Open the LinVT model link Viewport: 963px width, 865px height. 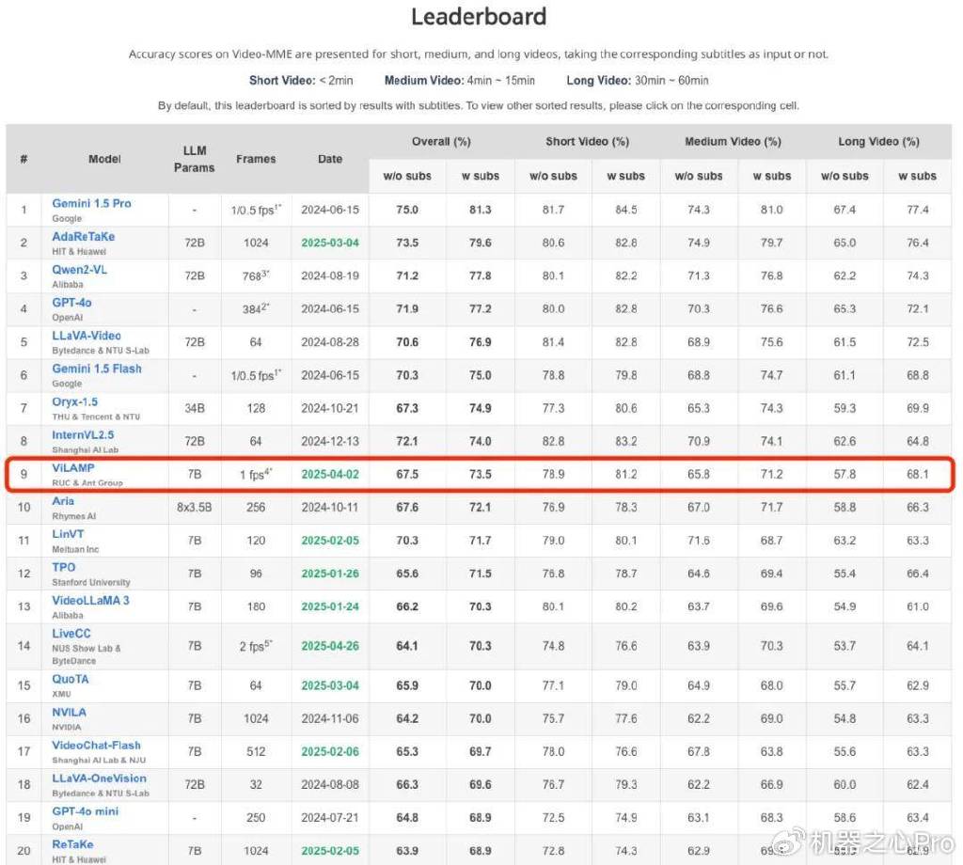[68, 534]
